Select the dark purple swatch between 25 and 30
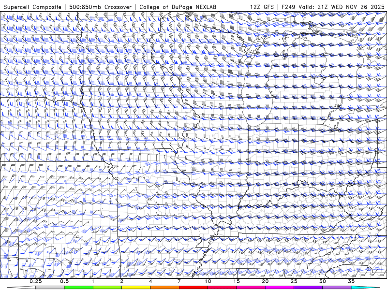The height and width of the screenshot is (290, 387). (x=308, y=288)
